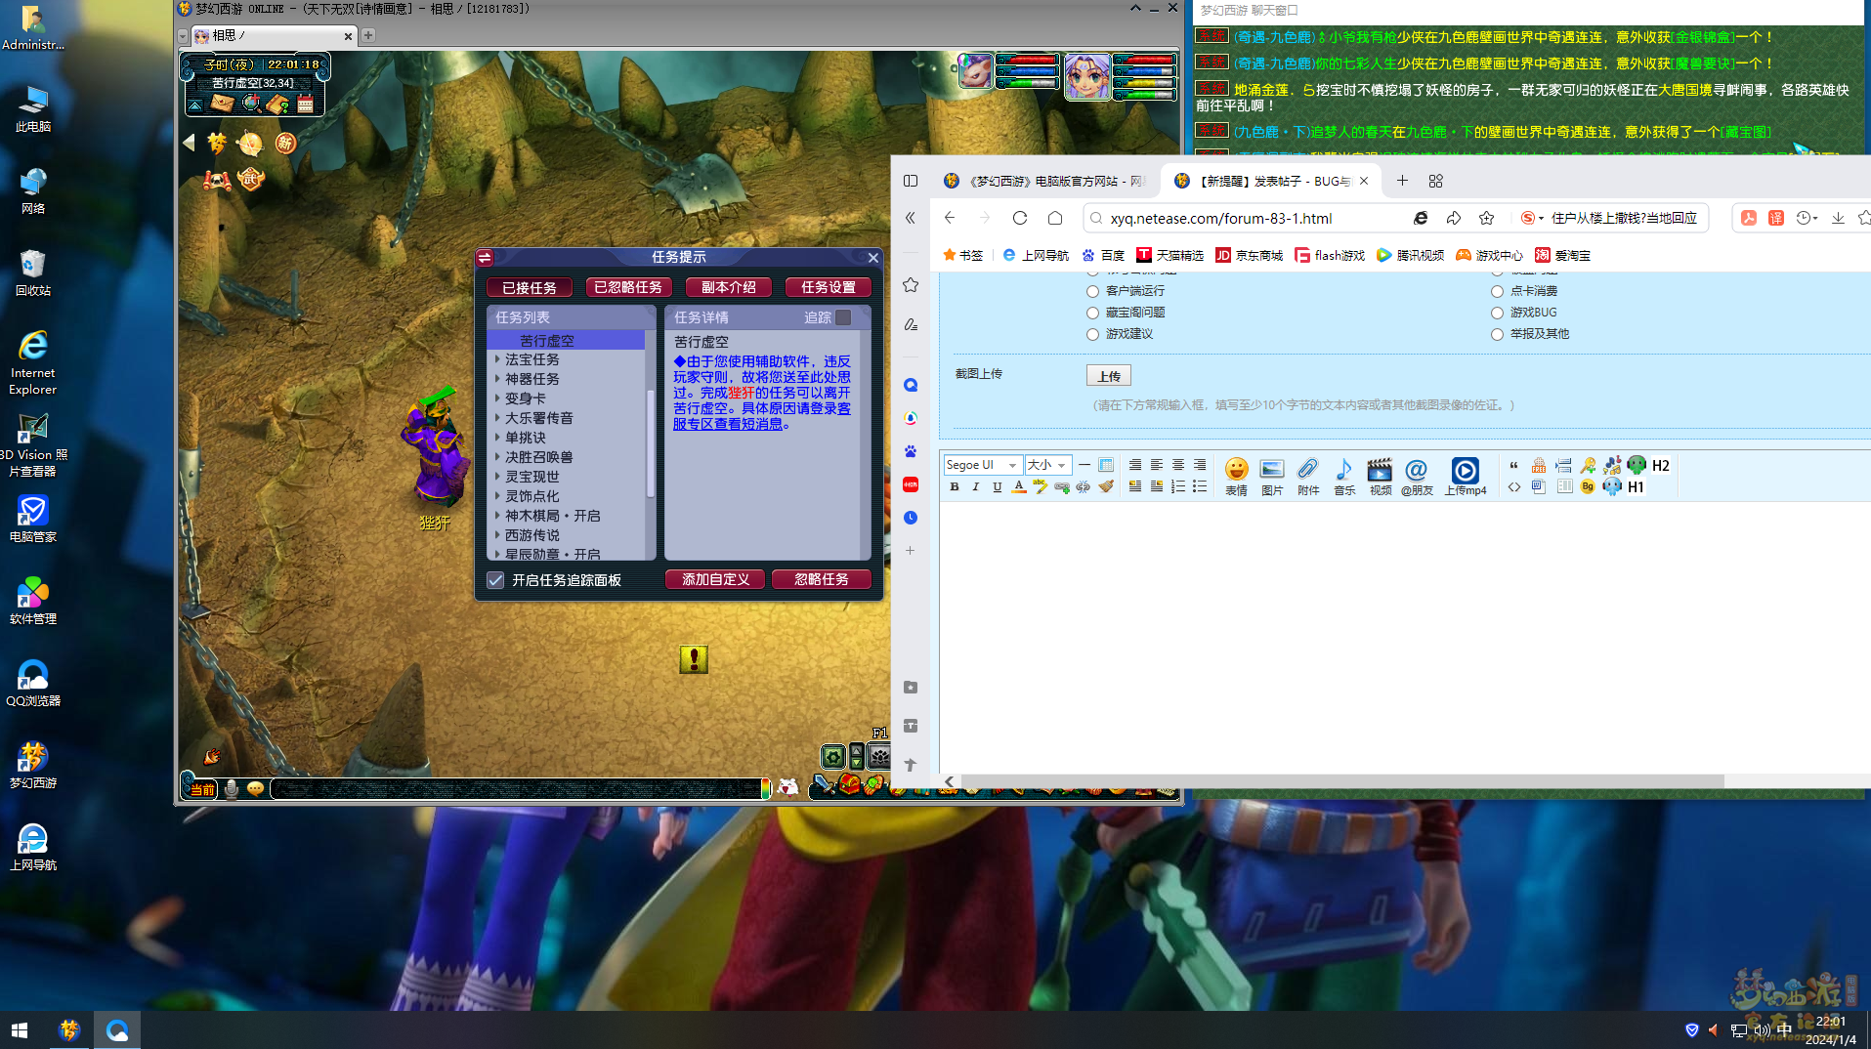Open the Segoe UI font dropdown
This screenshot has height=1049, width=1871.
(982, 465)
